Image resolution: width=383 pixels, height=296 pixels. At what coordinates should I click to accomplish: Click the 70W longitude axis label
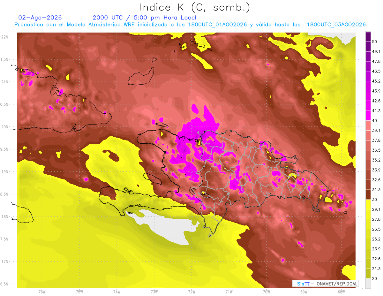coord(267,292)
